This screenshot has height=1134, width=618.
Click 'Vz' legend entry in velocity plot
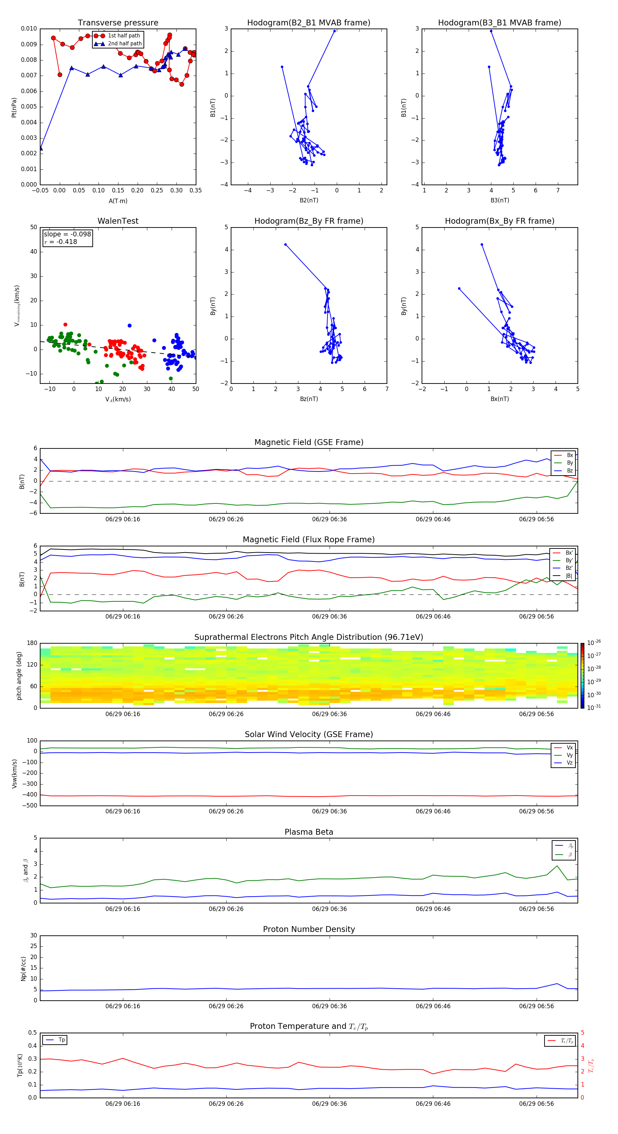click(x=563, y=763)
